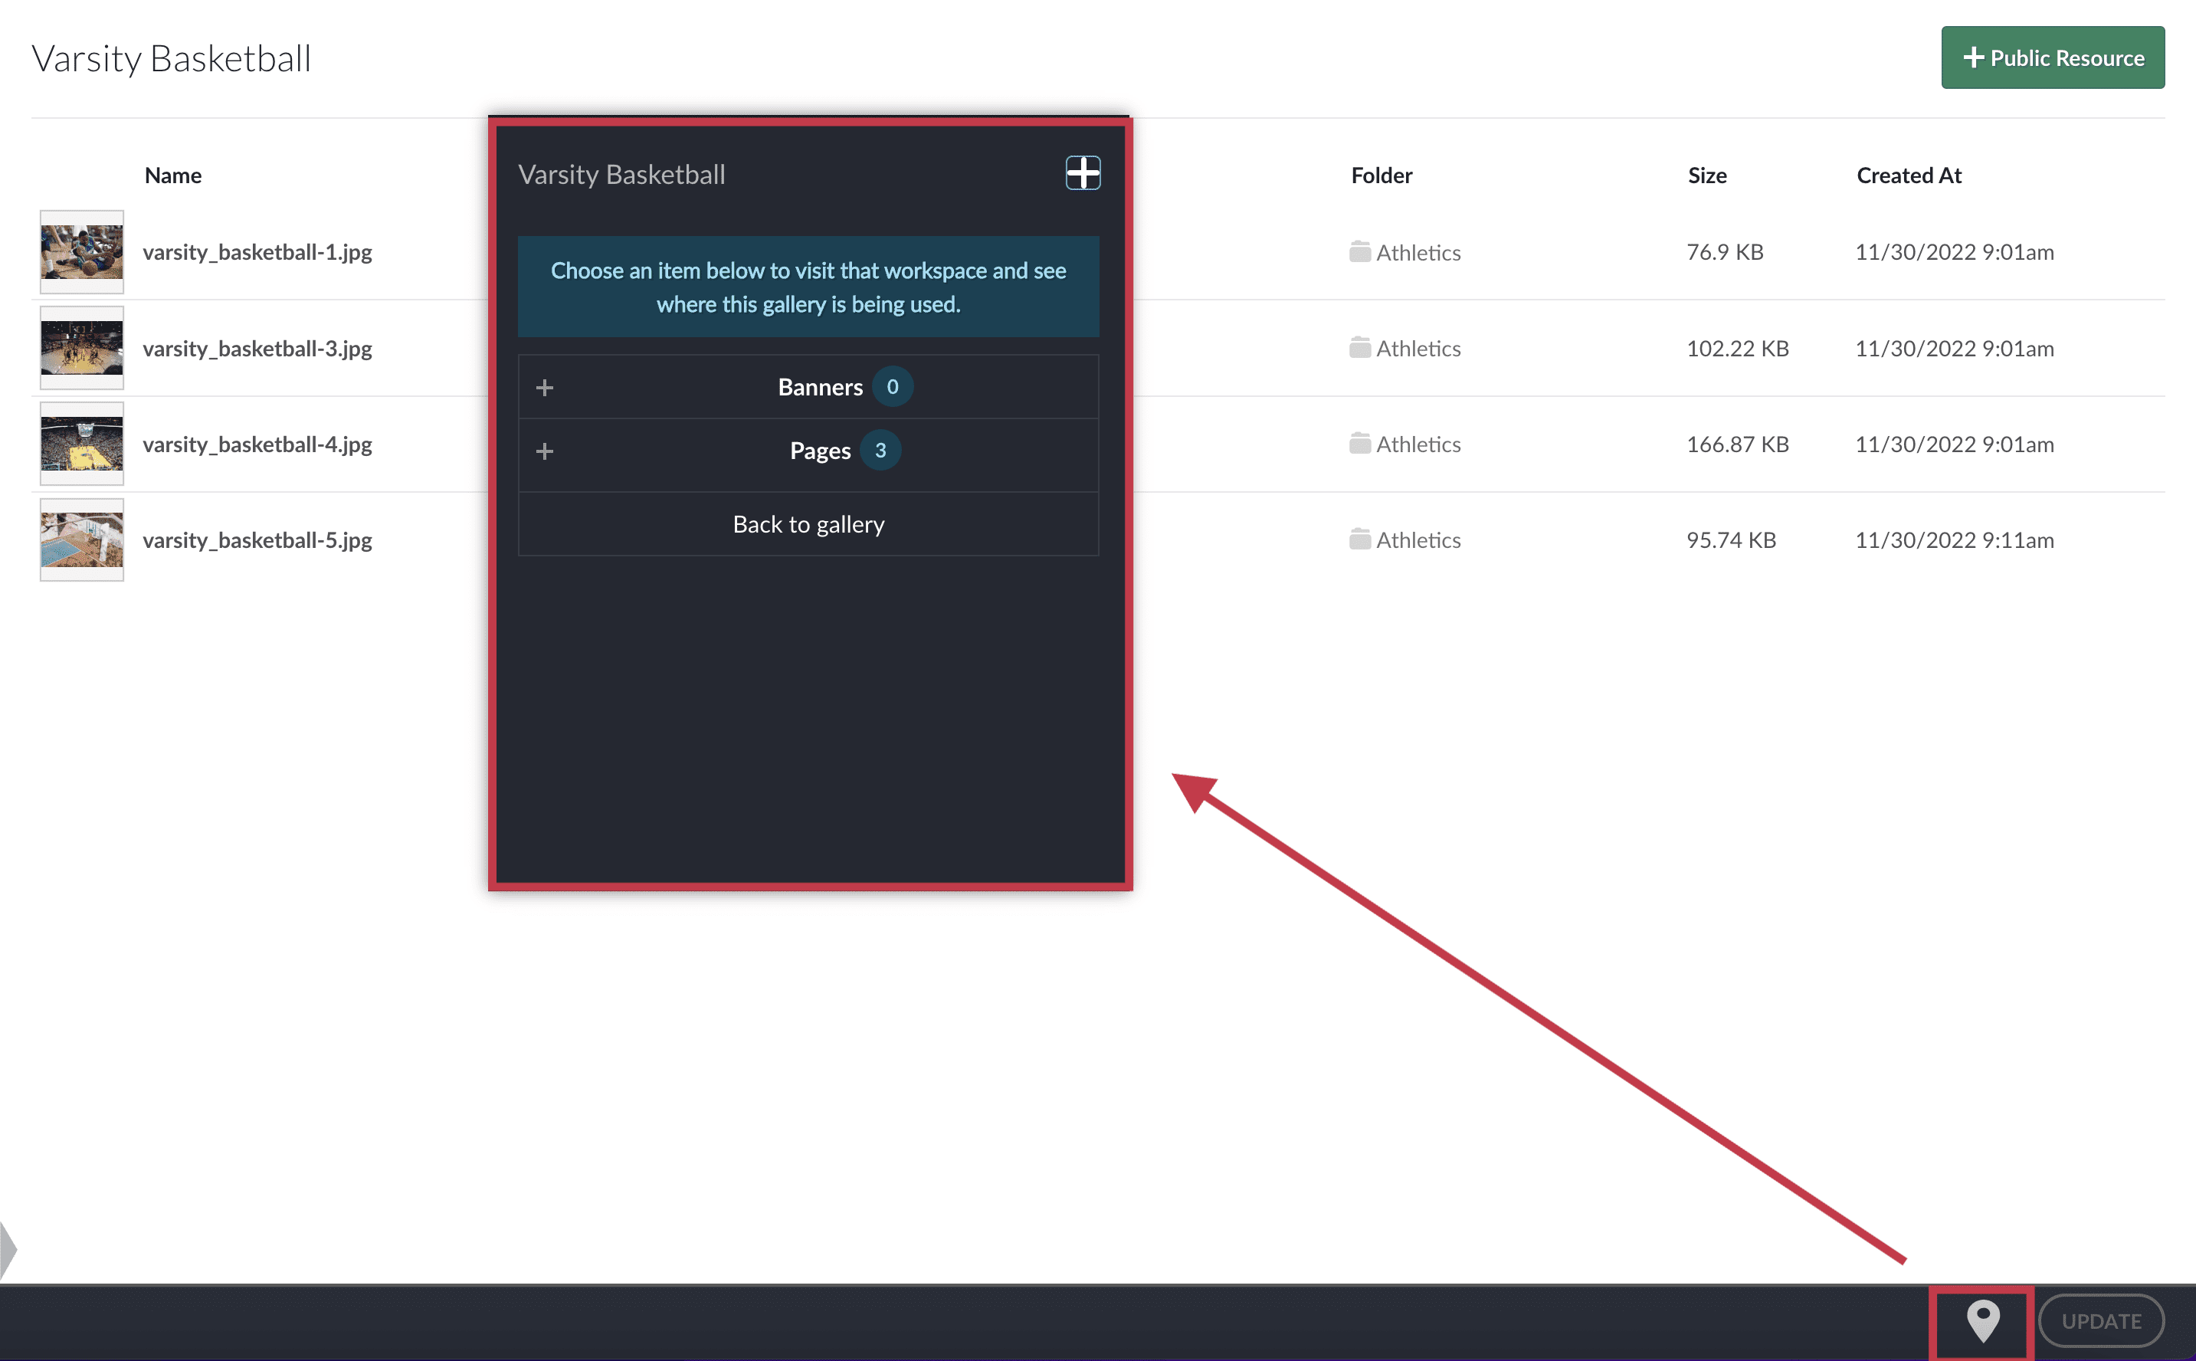This screenshot has height=1361, width=2196.
Task: Expand the Banners section with plus icon
Action: pos(545,387)
